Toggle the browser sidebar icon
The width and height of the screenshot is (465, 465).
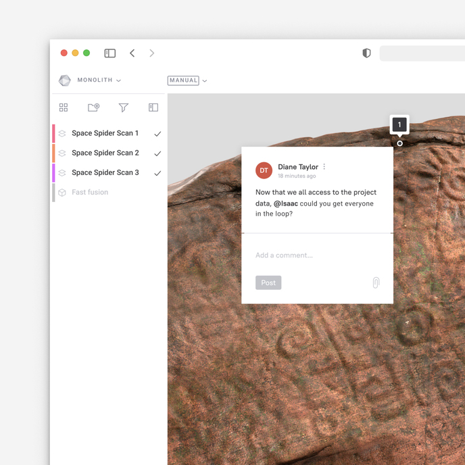(109, 53)
